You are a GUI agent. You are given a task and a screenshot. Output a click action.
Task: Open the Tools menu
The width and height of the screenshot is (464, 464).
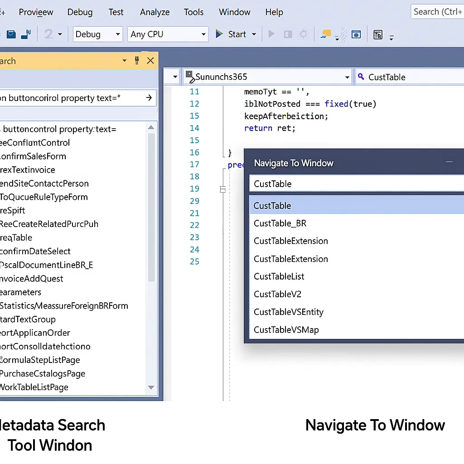point(193,12)
